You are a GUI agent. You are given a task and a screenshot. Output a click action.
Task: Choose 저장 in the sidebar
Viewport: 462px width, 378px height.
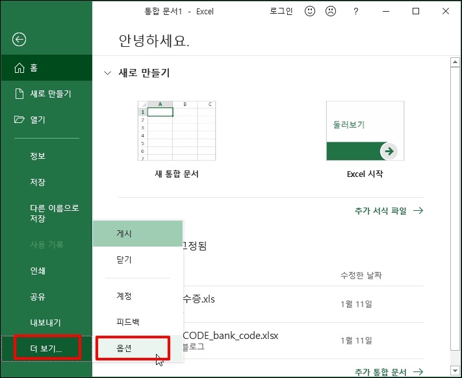pyautogui.click(x=47, y=182)
